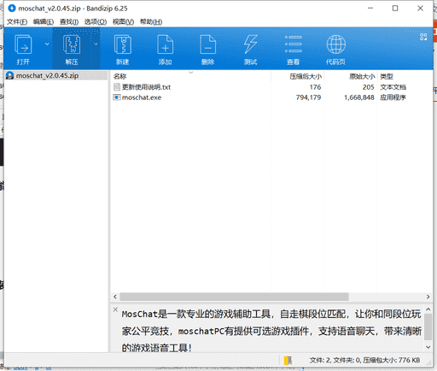Click the Delete (删除) icon
437x371 pixels.
pos(207,44)
